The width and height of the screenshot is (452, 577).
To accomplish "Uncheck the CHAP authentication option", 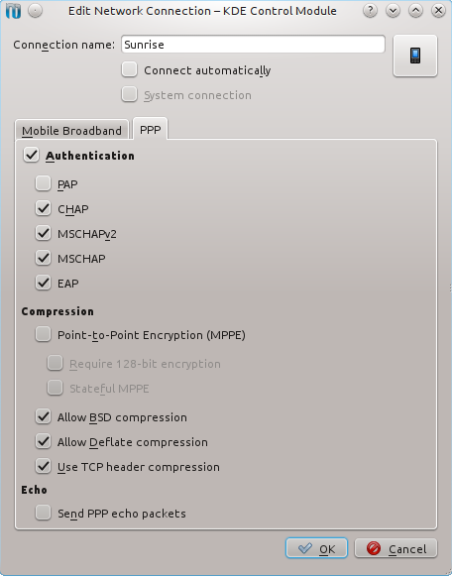I will (43, 208).
